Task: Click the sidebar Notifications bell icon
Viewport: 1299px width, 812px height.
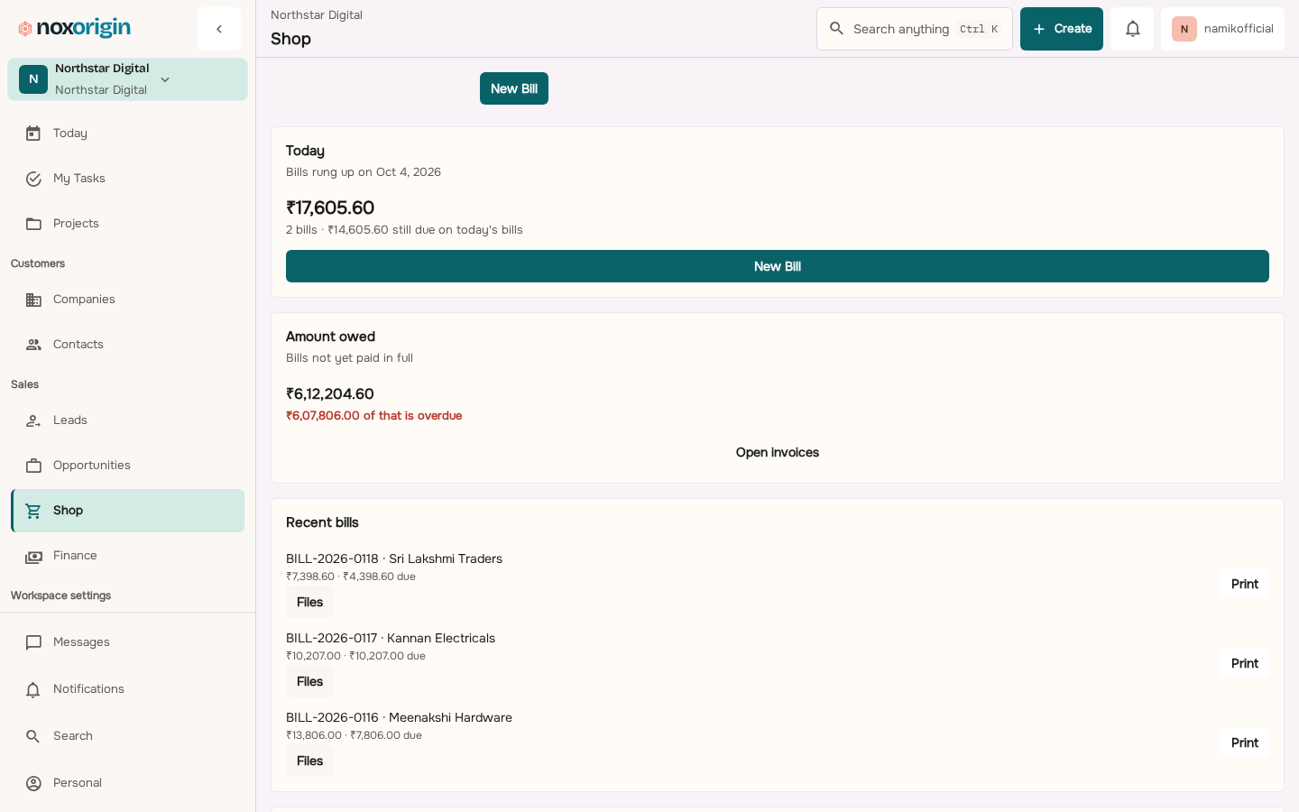Action: point(33,689)
